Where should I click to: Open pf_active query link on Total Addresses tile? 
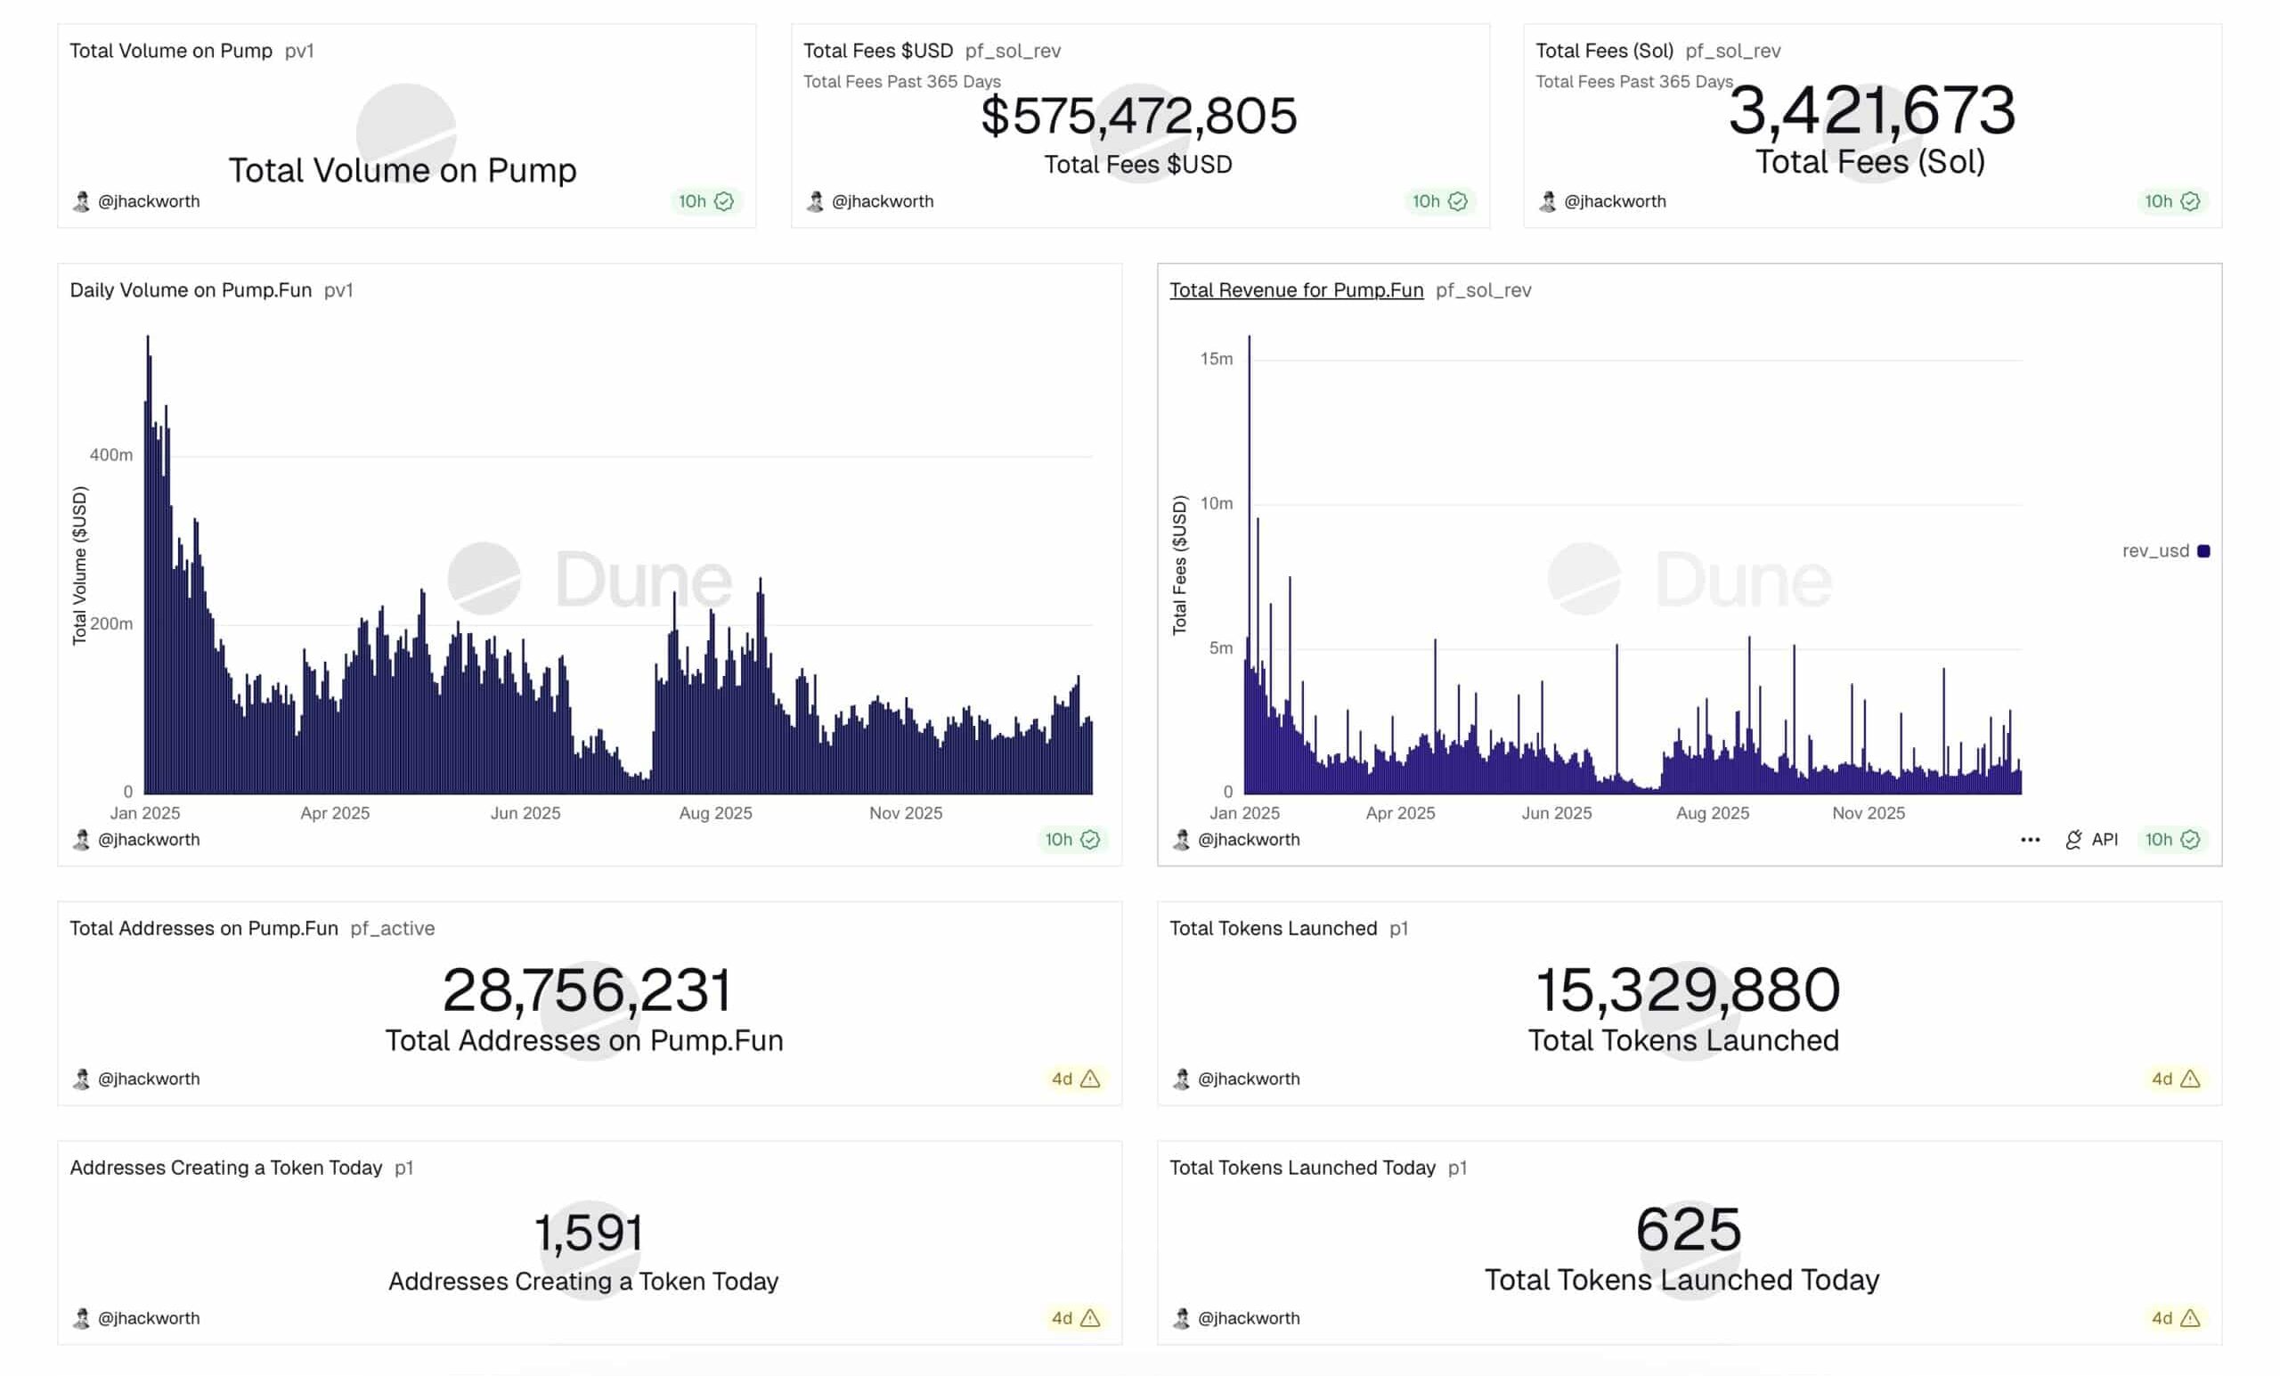393,928
